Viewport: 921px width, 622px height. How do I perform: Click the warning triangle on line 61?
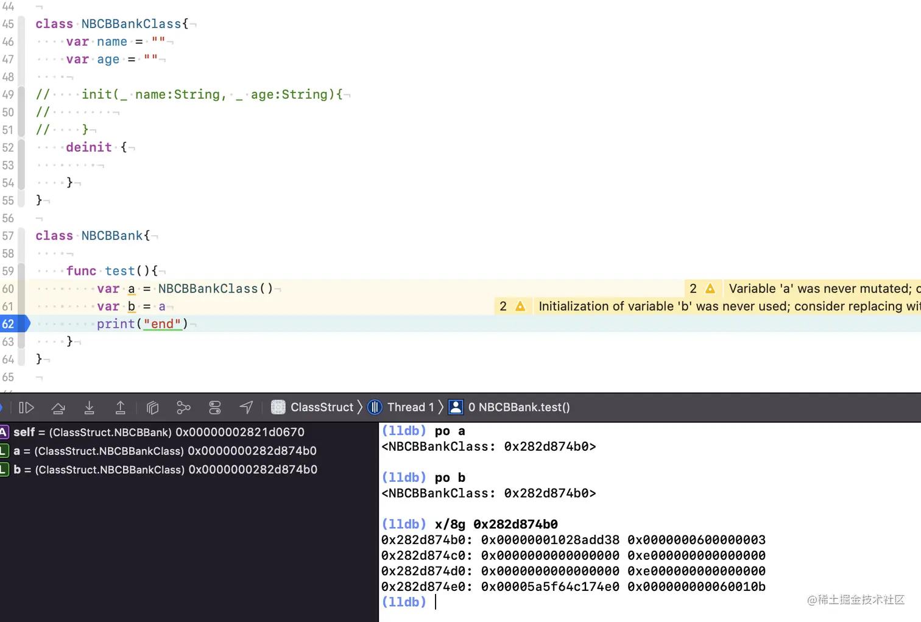[x=520, y=306]
